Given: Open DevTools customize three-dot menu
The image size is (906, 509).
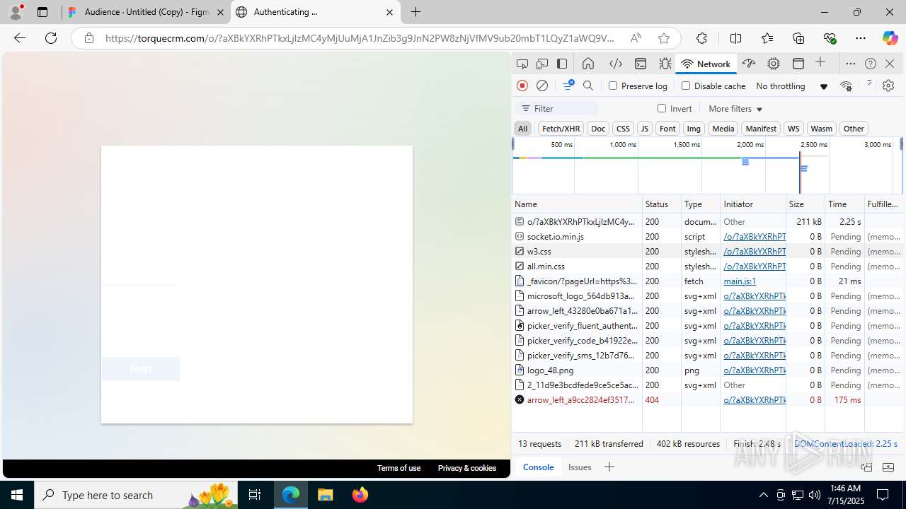Looking at the screenshot, I should pyautogui.click(x=851, y=64).
